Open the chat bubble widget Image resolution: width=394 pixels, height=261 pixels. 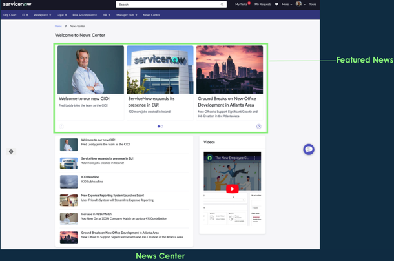(x=309, y=149)
